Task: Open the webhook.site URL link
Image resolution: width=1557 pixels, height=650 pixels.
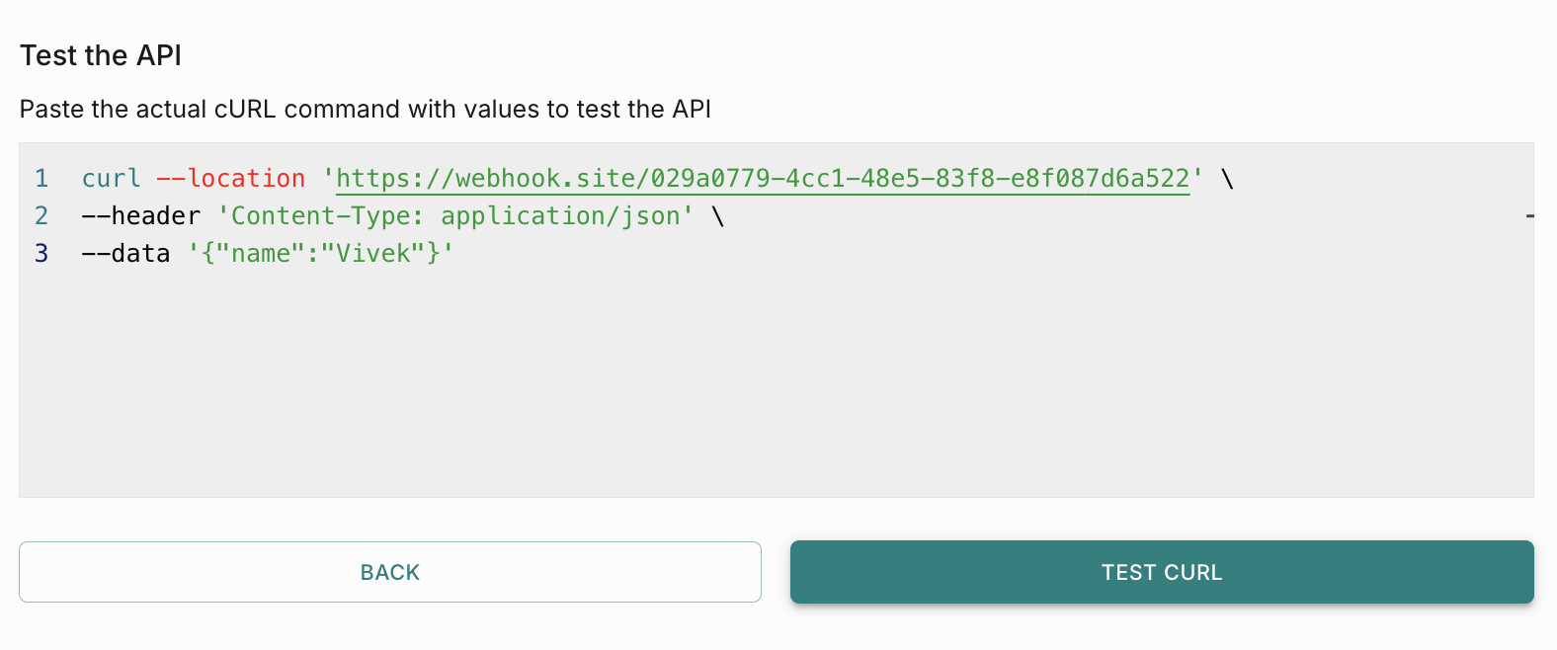Action: pyautogui.click(x=762, y=179)
